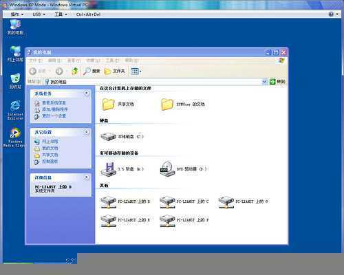Send Ctrl+Alt+Del to the virtual machine
344x275 pixels.
pos(88,14)
